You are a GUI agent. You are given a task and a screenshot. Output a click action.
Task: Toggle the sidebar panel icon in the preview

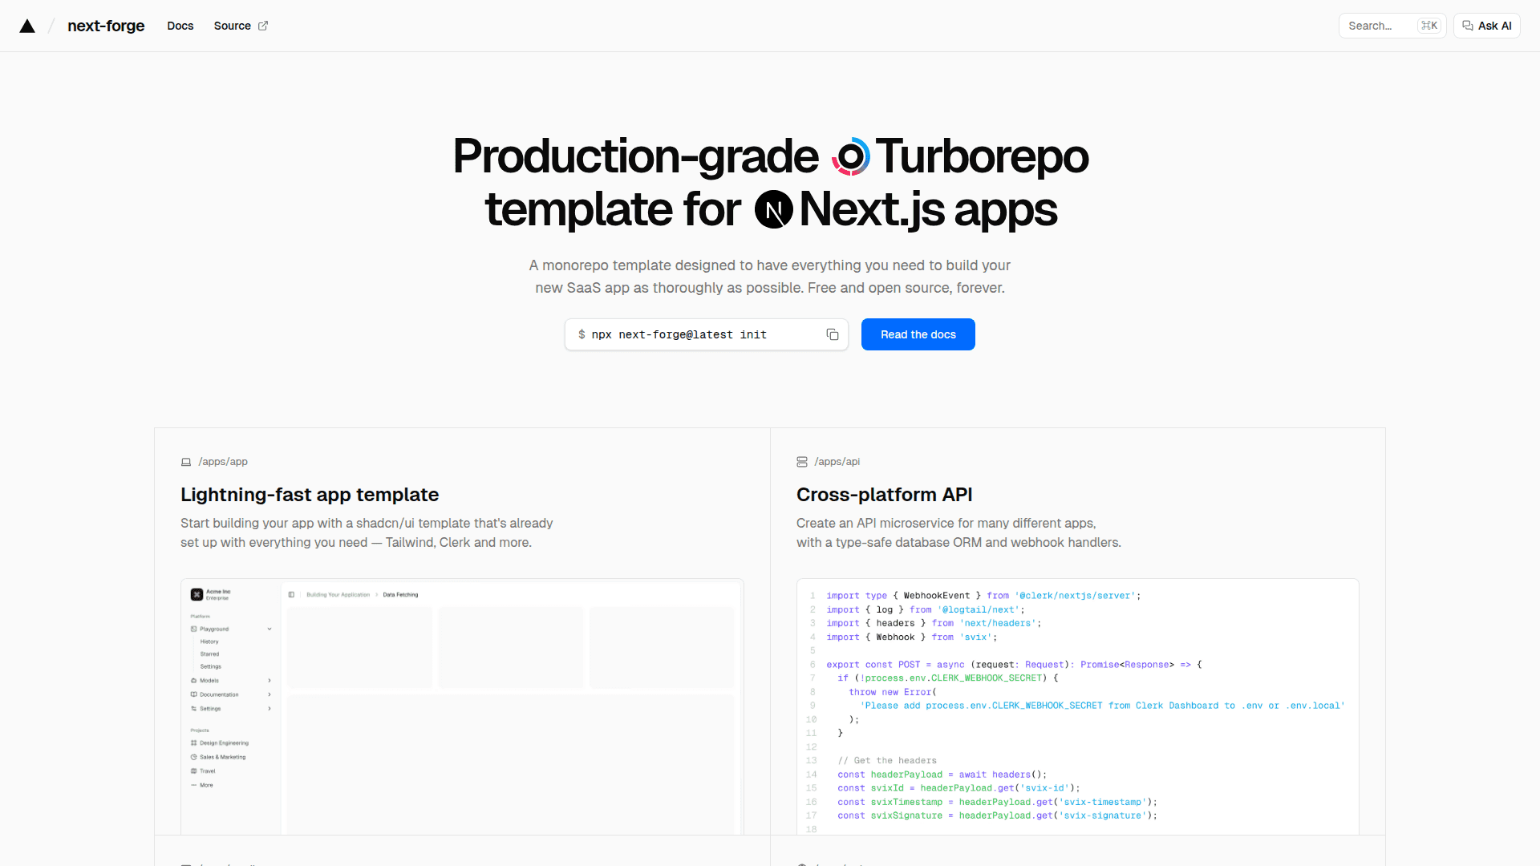(291, 595)
